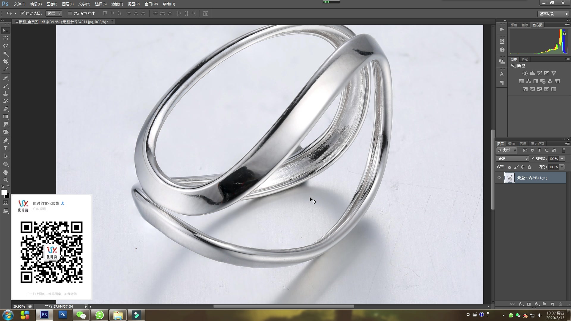
Task: Open the 基本功能 workspace dropdown
Action: coord(553,14)
